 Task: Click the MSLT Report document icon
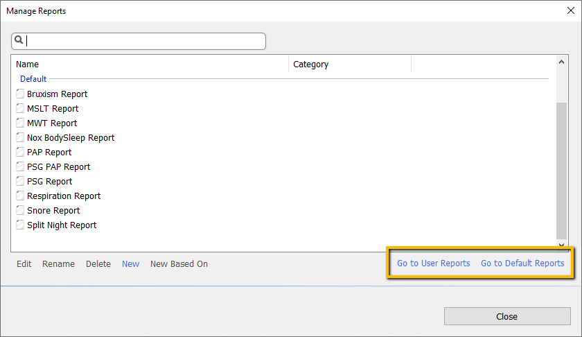pyautogui.click(x=20, y=108)
